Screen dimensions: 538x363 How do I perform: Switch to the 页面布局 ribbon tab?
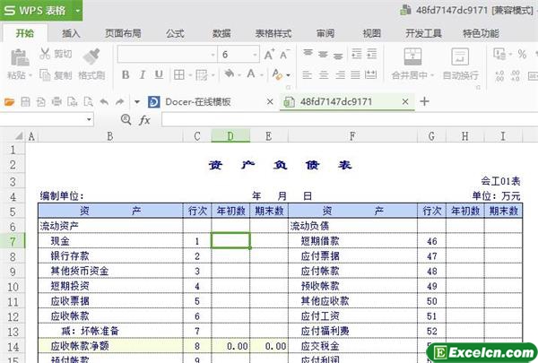(123, 33)
